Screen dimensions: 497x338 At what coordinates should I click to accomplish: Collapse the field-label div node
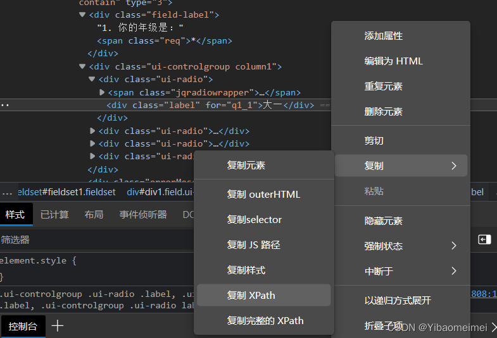82,15
